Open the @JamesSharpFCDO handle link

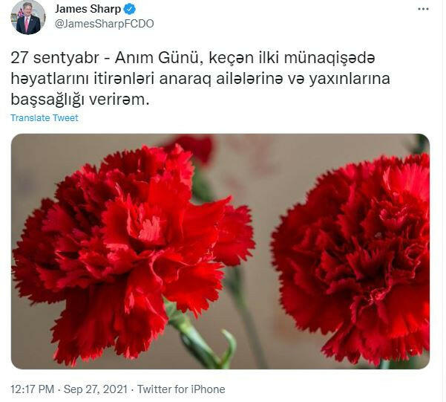104,24
